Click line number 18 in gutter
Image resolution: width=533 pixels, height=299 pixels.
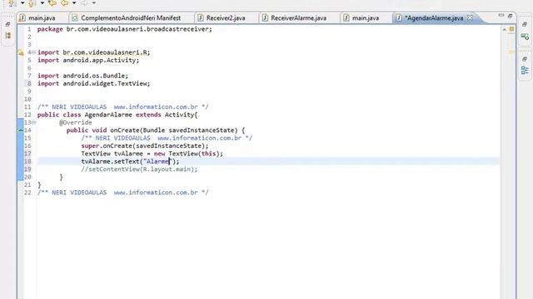click(27, 161)
